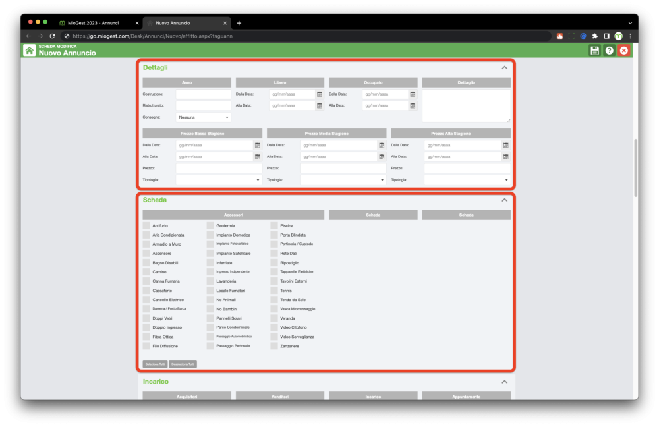Screen dimensions: 659x427
Task: Click the page vertical scrollbar
Action: click(635, 168)
